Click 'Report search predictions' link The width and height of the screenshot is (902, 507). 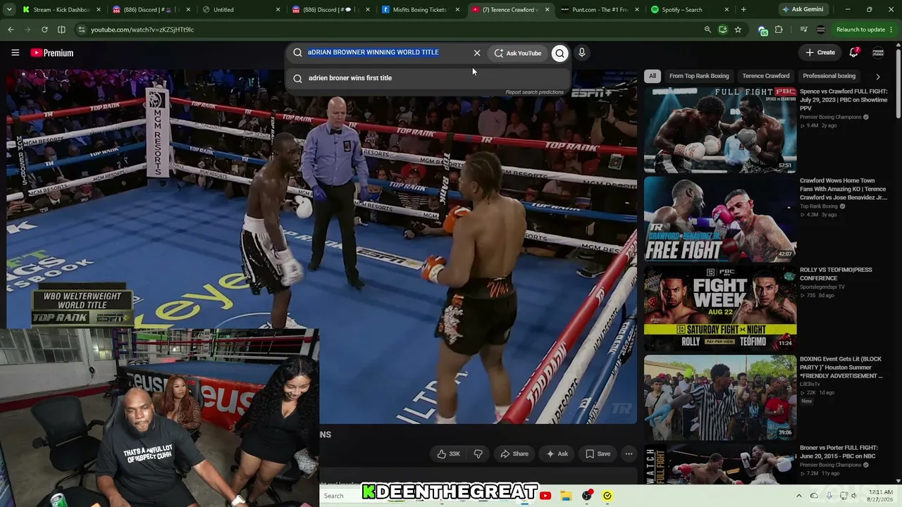click(x=534, y=92)
